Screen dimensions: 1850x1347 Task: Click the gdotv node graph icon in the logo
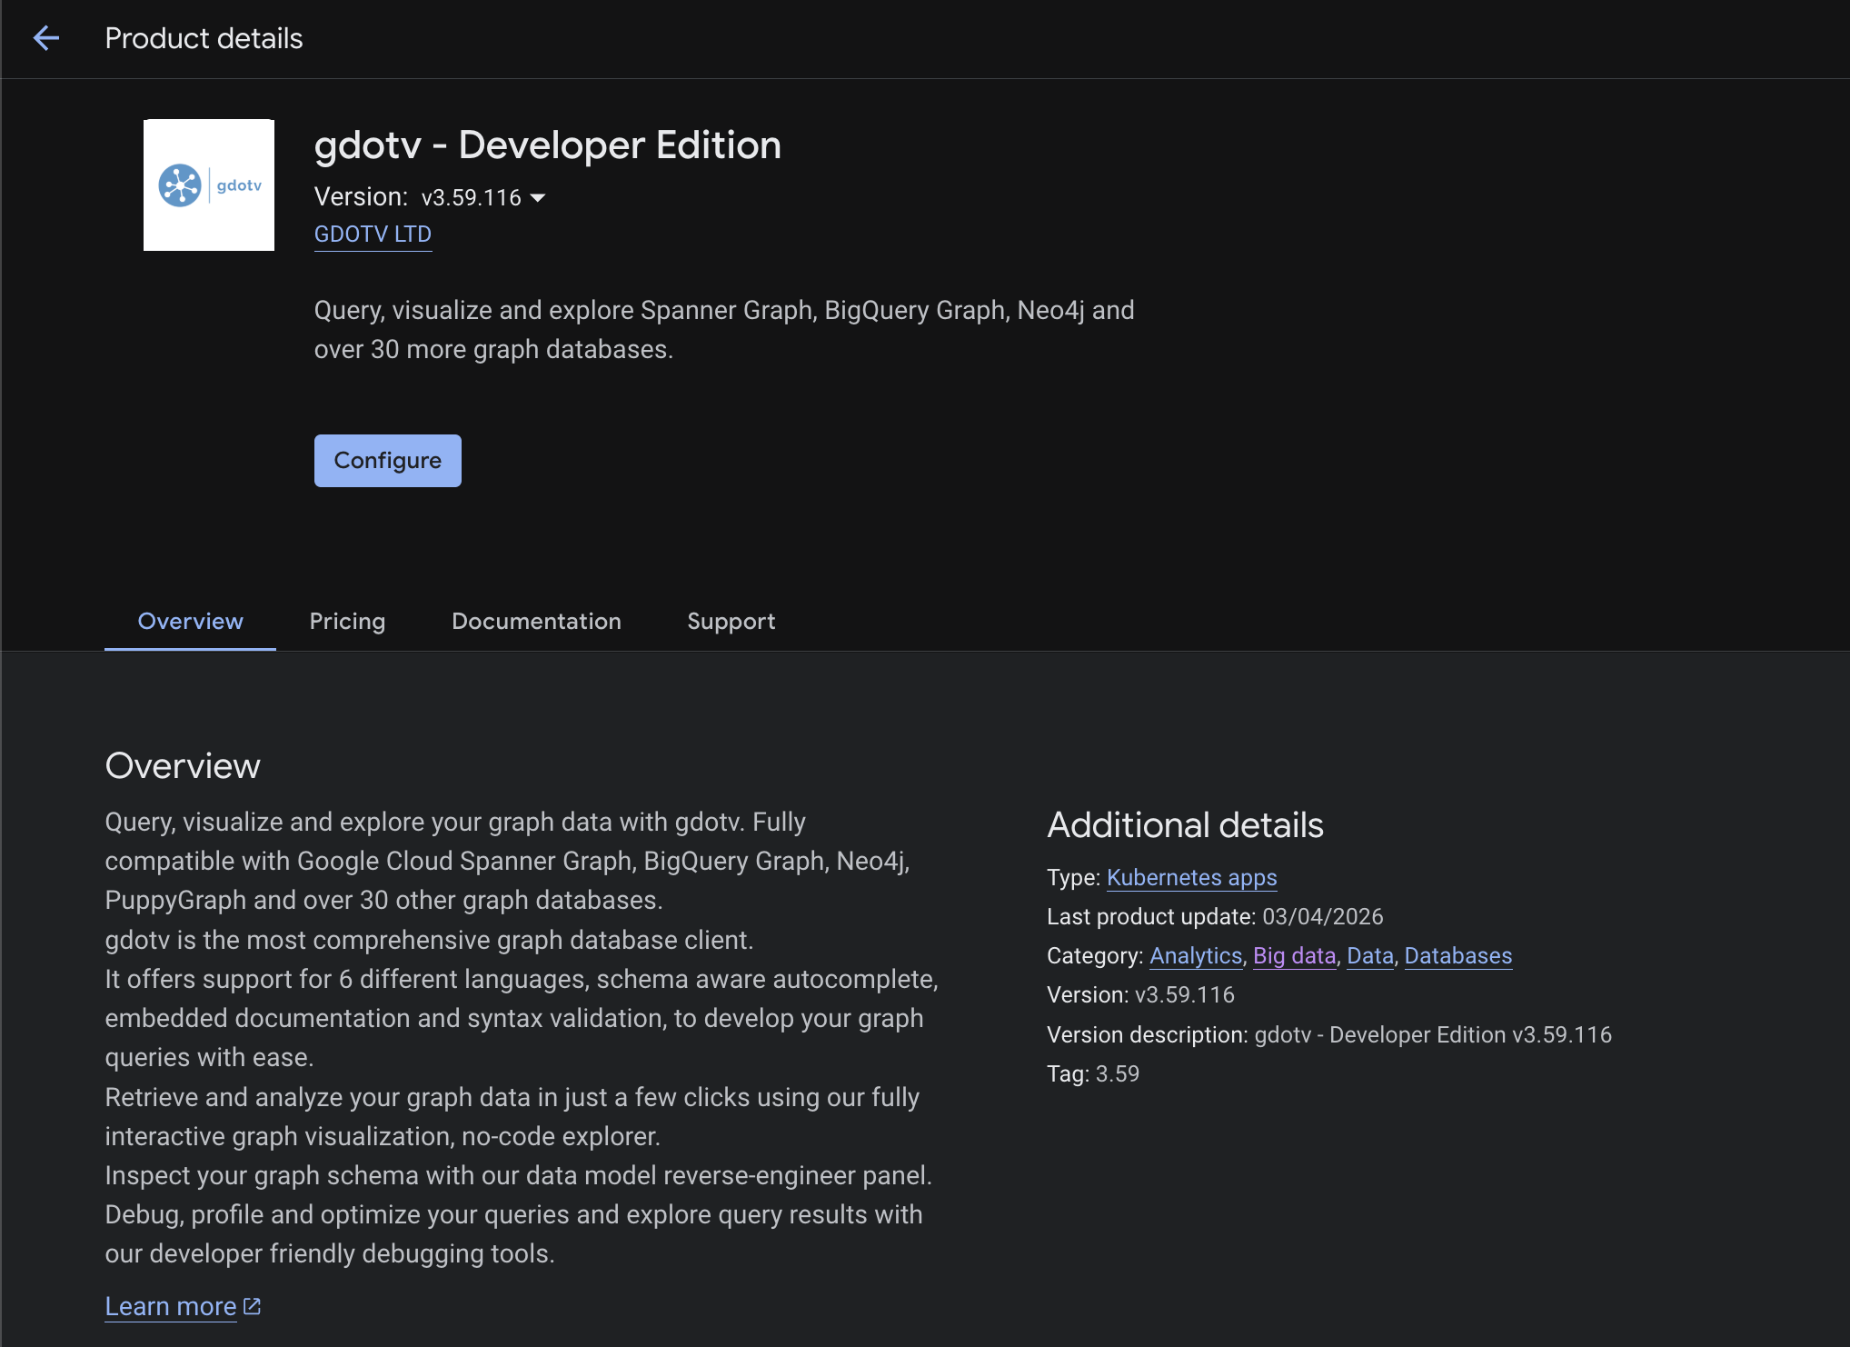click(180, 184)
